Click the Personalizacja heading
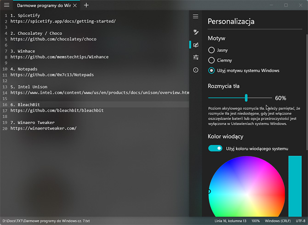The width and height of the screenshot is (308, 225). tap(231, 22)
